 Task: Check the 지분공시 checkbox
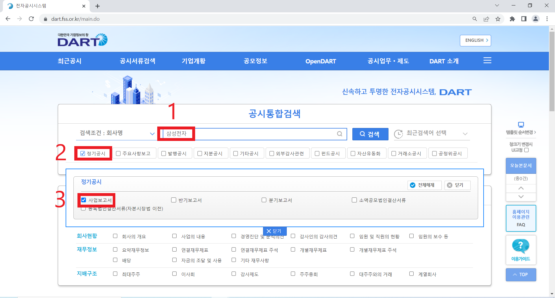click(200, 153)
